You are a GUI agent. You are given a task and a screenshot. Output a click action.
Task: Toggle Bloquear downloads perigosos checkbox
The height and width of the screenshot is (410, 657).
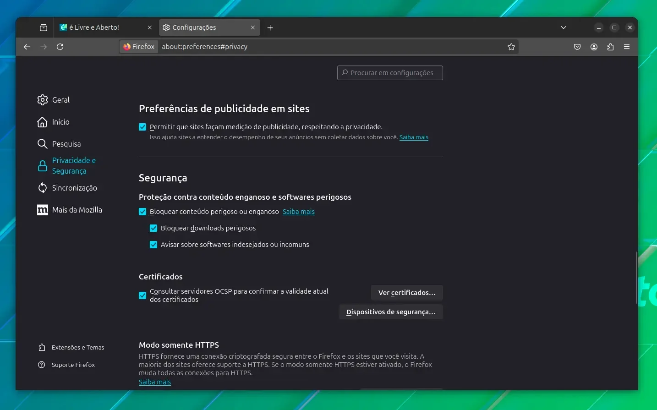153,228
